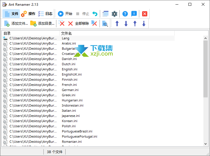Switch to the 文件 tab
The image size is (210, 156).
pyautogui.click(x=11, y=14)
